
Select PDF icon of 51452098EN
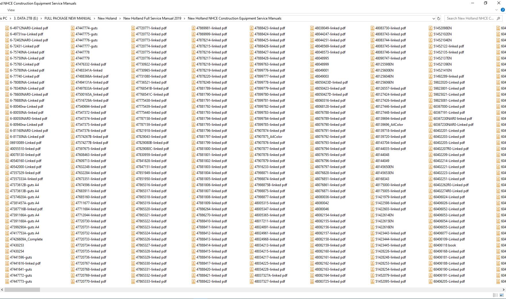(x=431, y=28)
